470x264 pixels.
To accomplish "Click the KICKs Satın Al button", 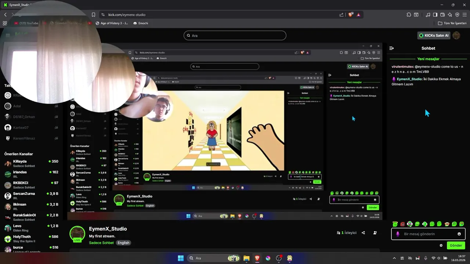I will (434, 36).
